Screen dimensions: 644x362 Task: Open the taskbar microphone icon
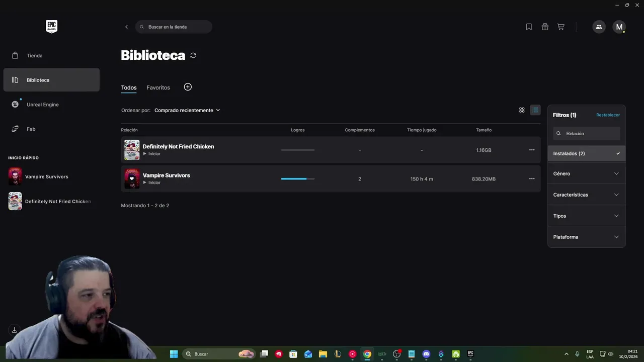[577, 354]
